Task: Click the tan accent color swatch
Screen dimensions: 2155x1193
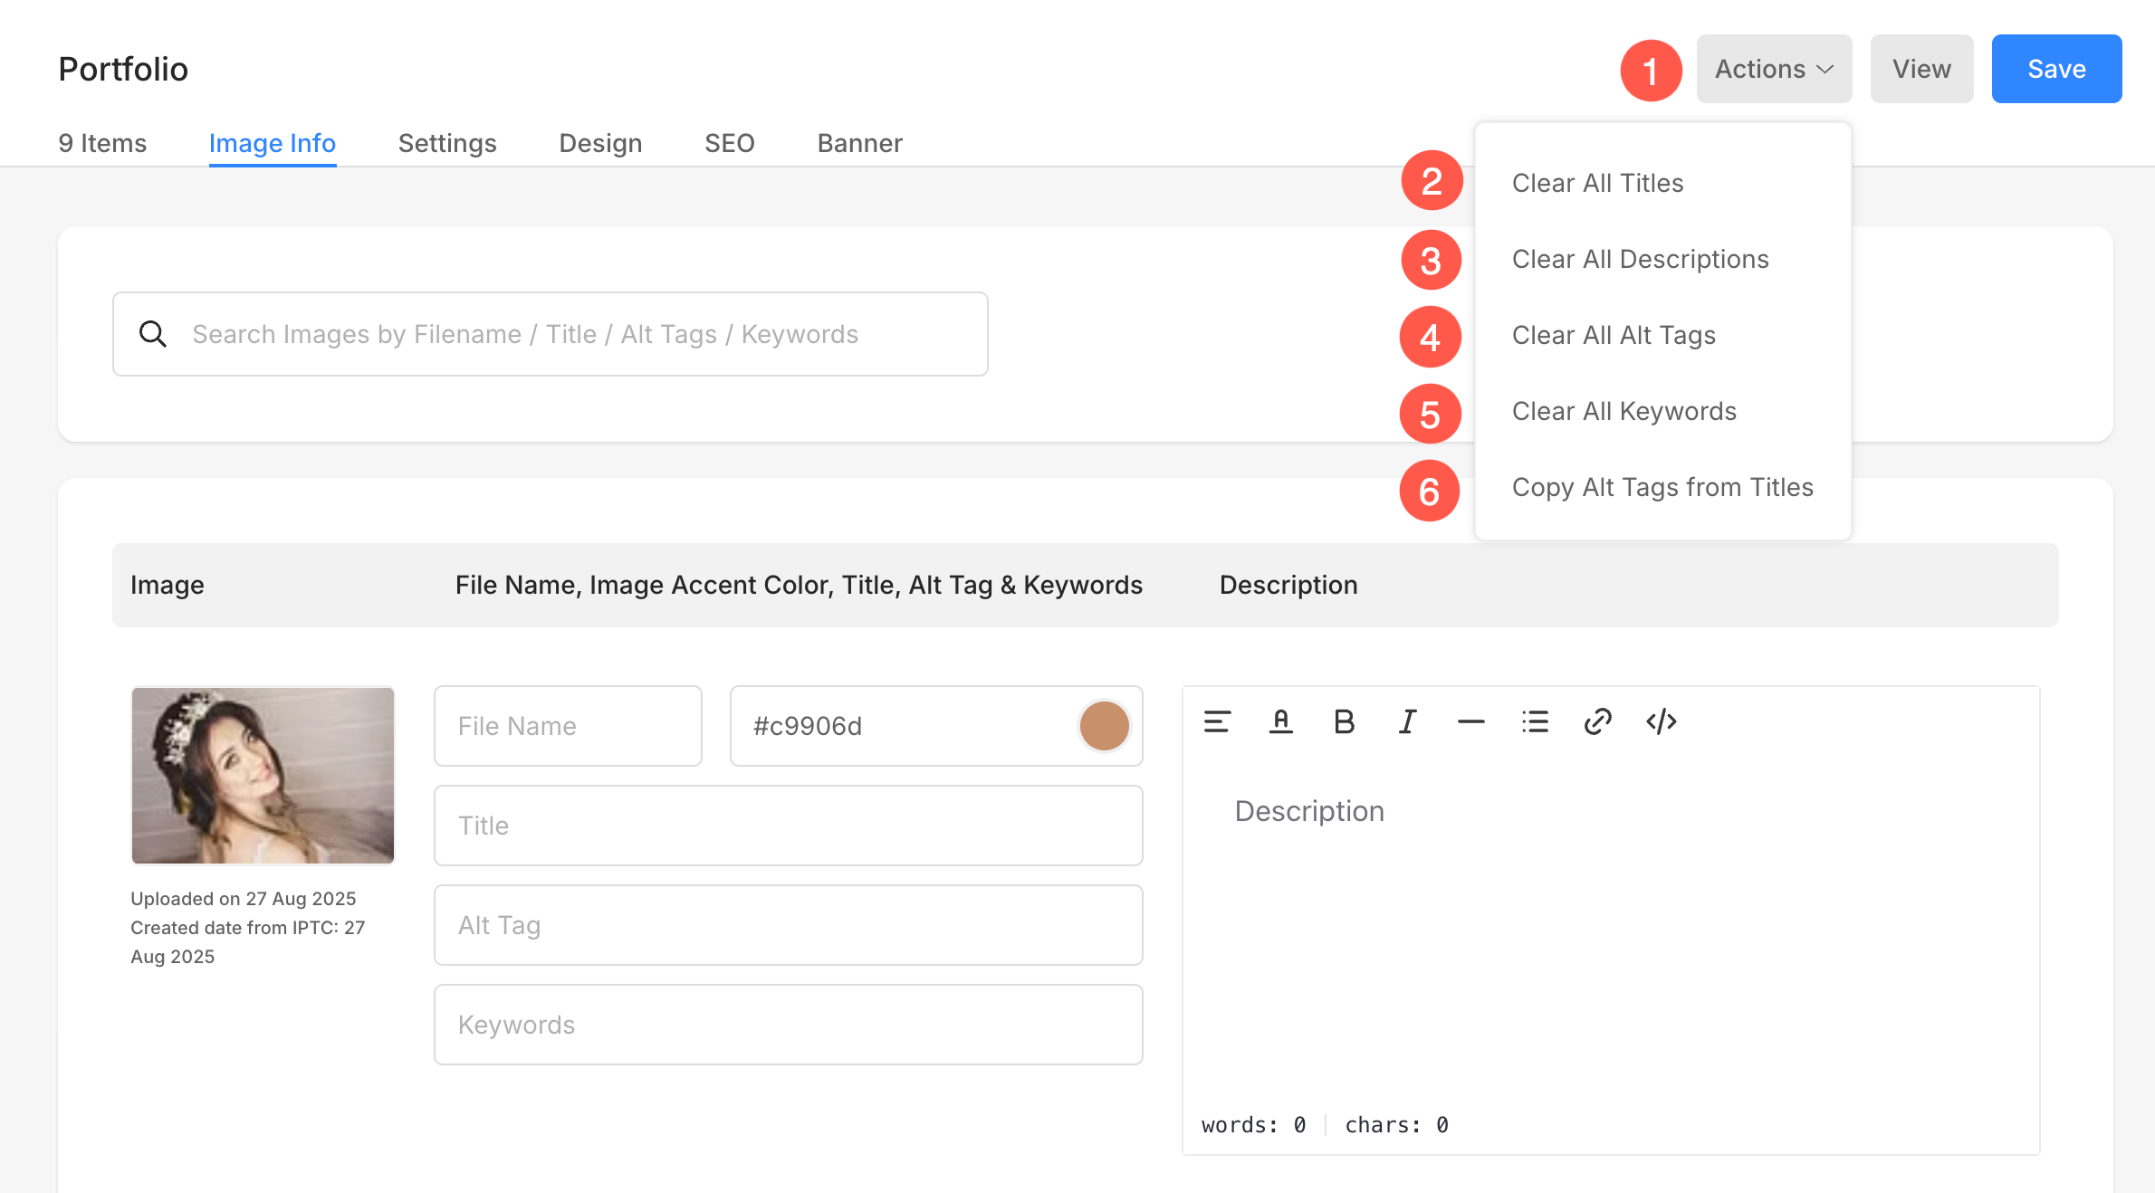Action: point(1104,726)
